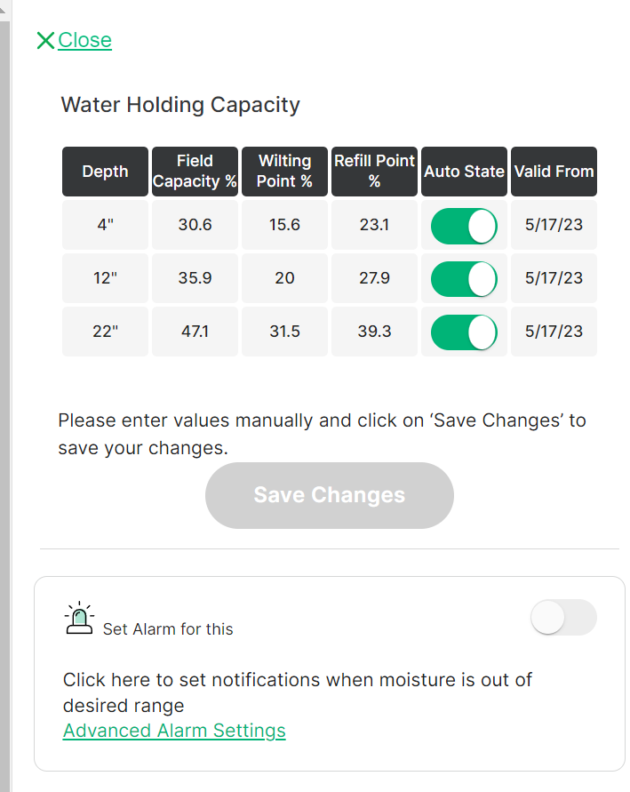This screenshot has height=792, width=630.
Task: Edit Wilting Point value 31.5
Action: click(284, 332)
